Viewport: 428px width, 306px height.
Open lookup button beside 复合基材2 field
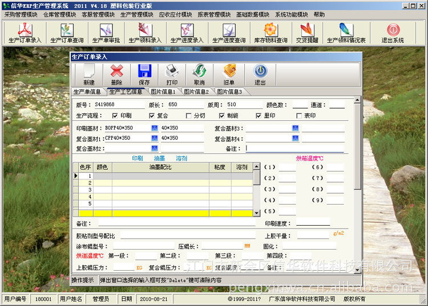coord(155,148)
